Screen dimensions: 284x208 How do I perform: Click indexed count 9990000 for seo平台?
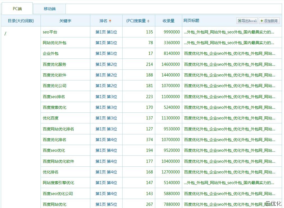pos(172,32)
